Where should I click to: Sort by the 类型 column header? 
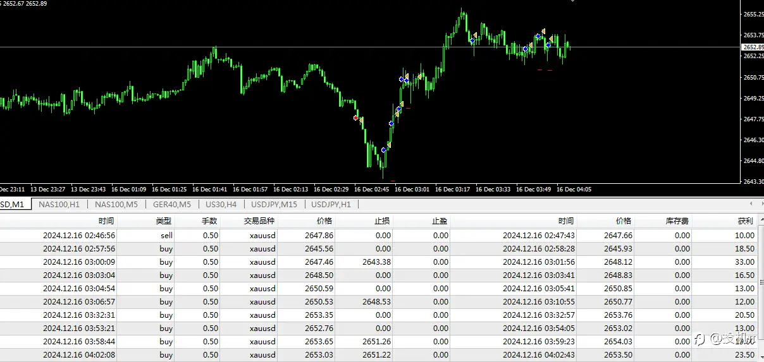(x=164, y=221)
